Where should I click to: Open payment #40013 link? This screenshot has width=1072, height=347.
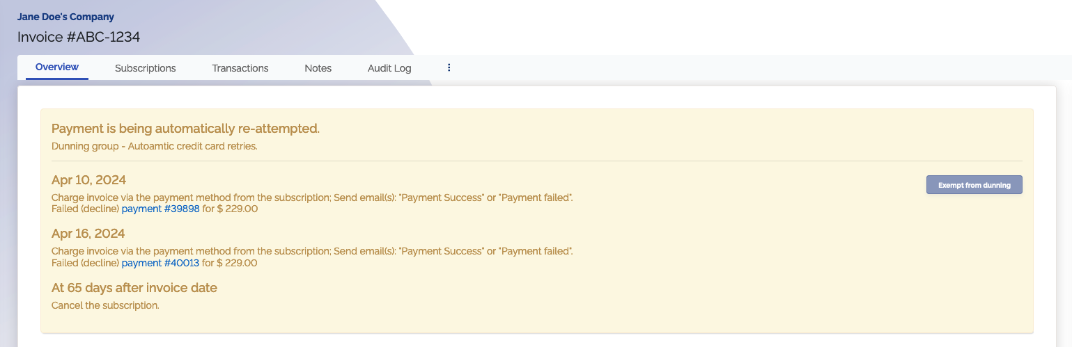point(160,263)
